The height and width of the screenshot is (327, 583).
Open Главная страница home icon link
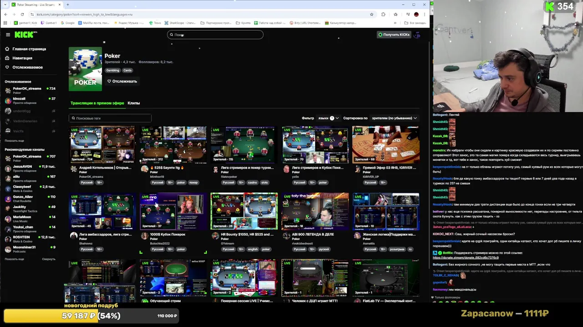coord(7,49)
